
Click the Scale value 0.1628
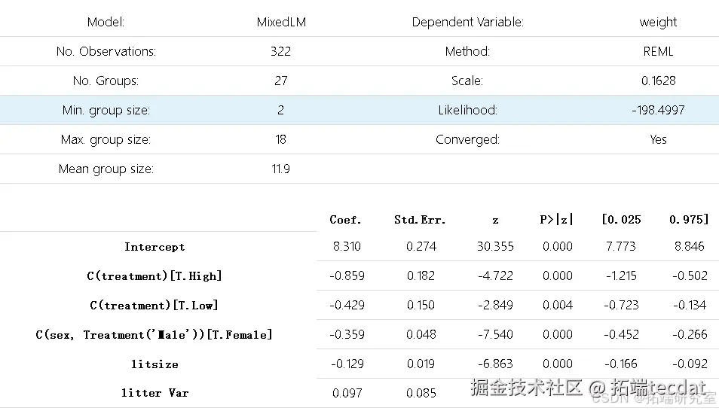(658, 81)
